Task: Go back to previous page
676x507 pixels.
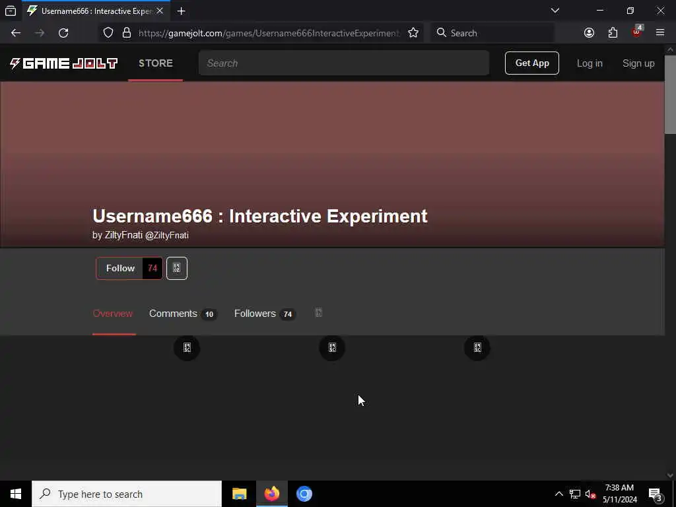Action: click(x=16, y=33)
